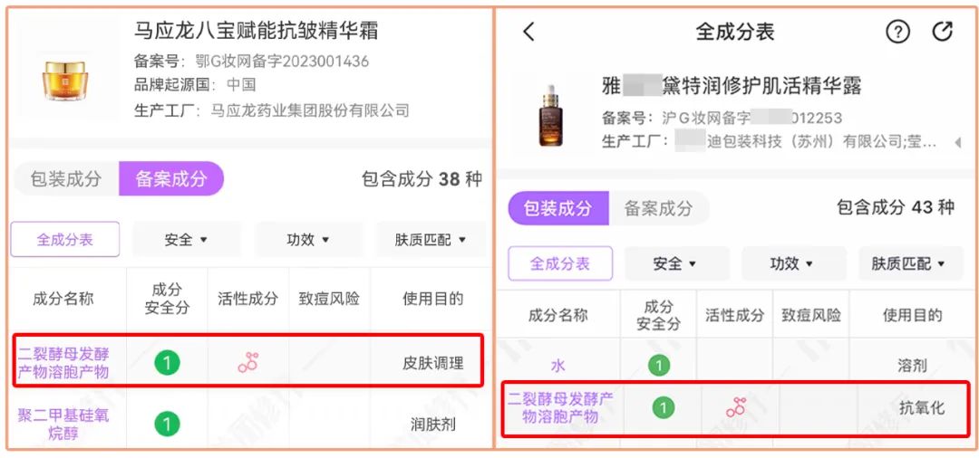The image size is (979, 458).
Task: Click 致痘风险 column header in left panel
Action: pyautogui.click(x=329, y=299)
